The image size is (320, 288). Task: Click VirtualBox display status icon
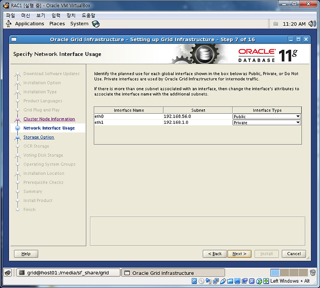pos(237,281)
